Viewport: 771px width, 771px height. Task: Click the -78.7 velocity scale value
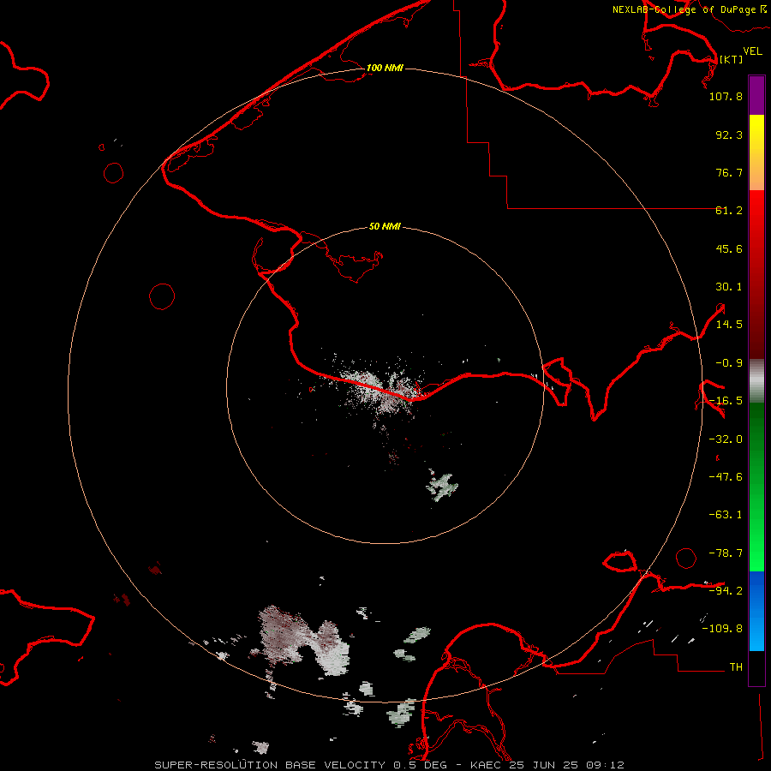tap(726, 553)
